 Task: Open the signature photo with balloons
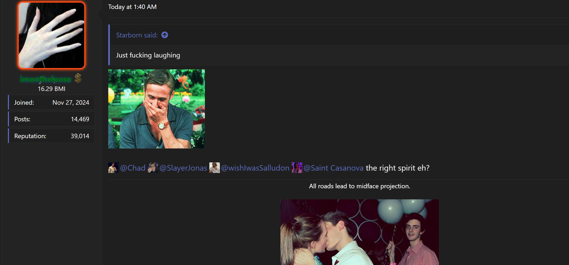tap(359, 232)
